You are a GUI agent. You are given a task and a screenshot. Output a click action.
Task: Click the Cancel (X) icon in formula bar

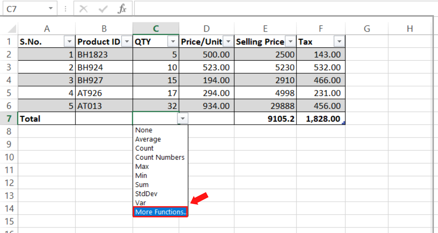coord(83,8)
